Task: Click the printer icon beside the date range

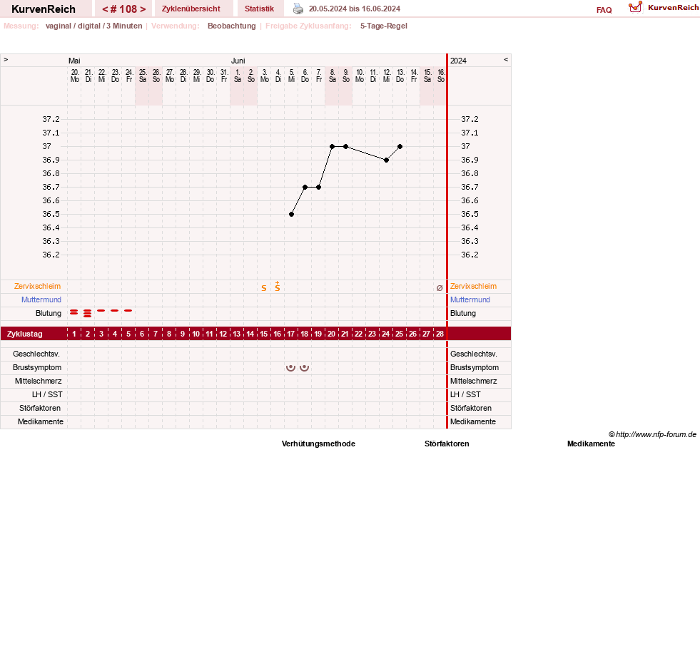Action: tap(298, 9)
